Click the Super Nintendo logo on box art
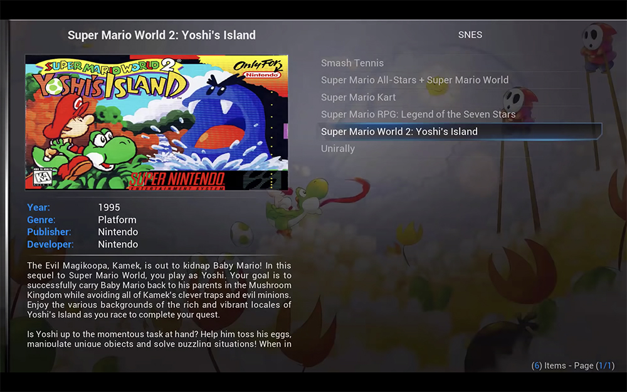The height and width of the screenshot is (392, 627). [x=177, y=180]
